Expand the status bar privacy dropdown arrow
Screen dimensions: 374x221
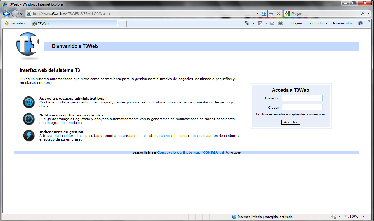tap(339, 217)
